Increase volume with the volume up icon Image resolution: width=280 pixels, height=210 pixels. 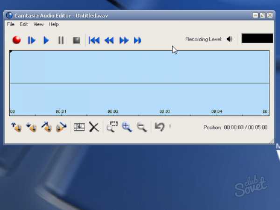[x=16, y=127]
